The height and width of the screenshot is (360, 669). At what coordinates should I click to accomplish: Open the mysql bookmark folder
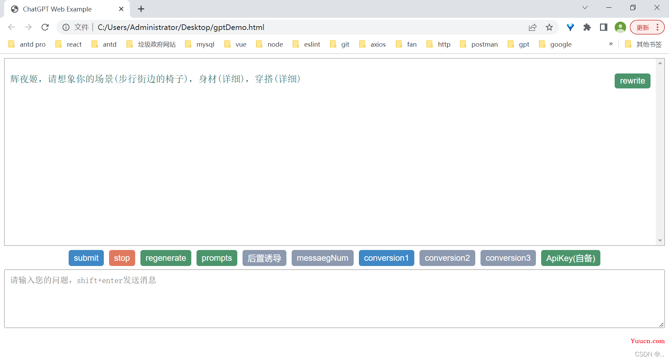click(x=200, y=44)
